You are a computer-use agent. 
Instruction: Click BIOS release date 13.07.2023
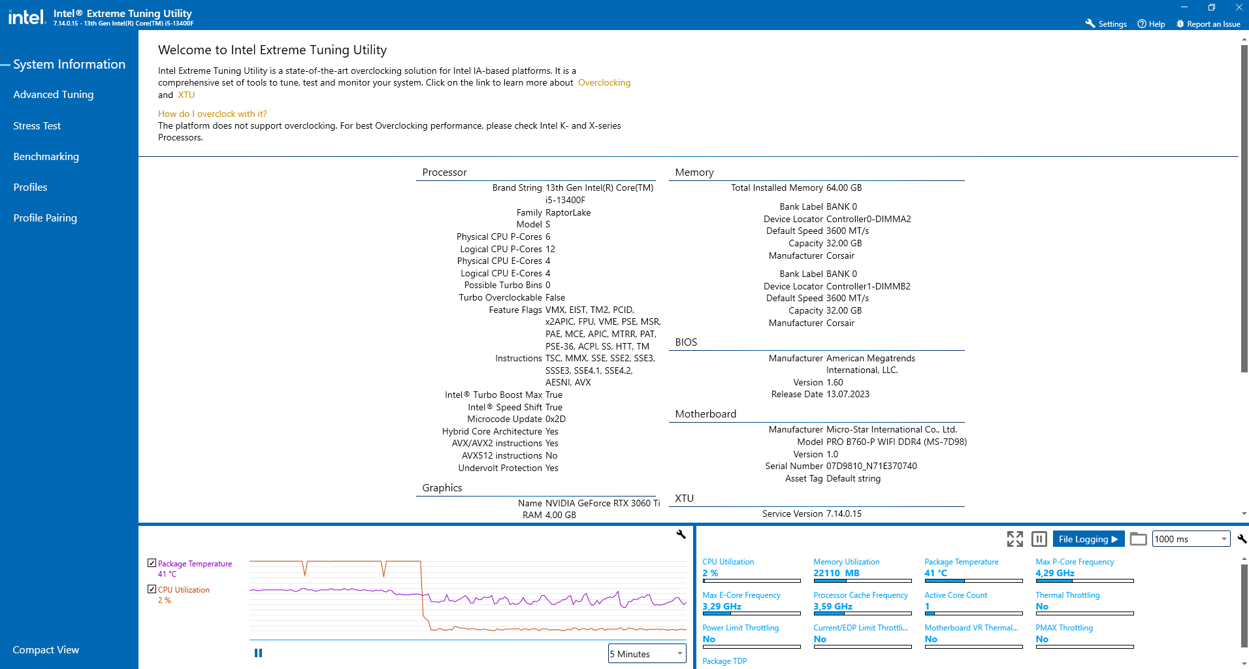click(848, 395)
